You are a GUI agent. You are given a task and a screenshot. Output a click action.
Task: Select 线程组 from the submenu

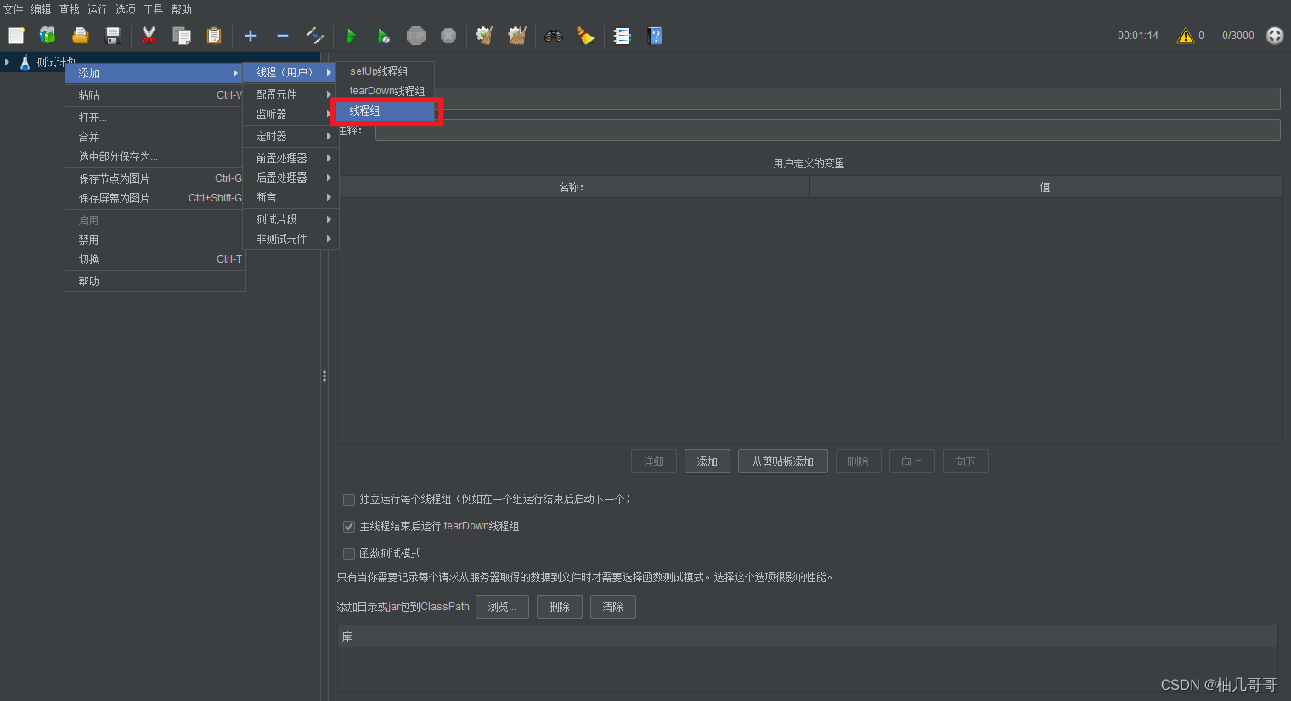click(x=386, y=110)
